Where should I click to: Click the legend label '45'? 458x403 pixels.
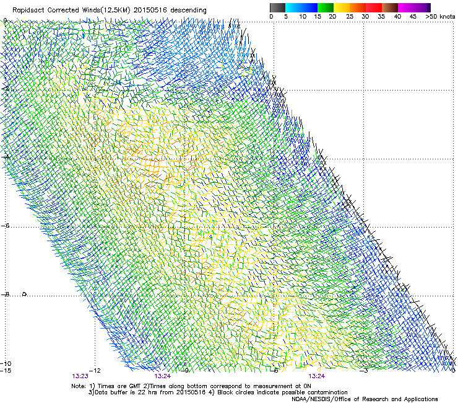[413, 17]
